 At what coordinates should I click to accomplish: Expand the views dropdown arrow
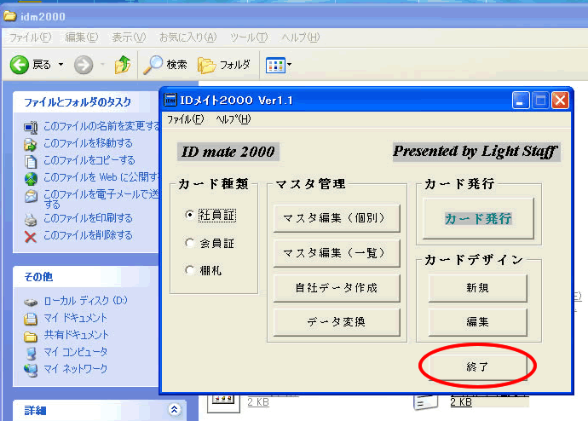coord(289,65)
